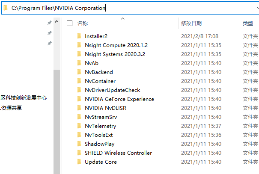The image size is (259, 174).
Task: Click the navigation pane scrollbar thumb
Action: tap(57, 122)
